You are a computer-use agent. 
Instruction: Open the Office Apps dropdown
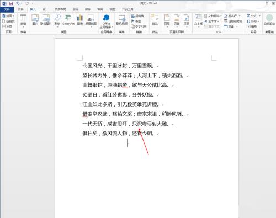click(x=107, y=27)
